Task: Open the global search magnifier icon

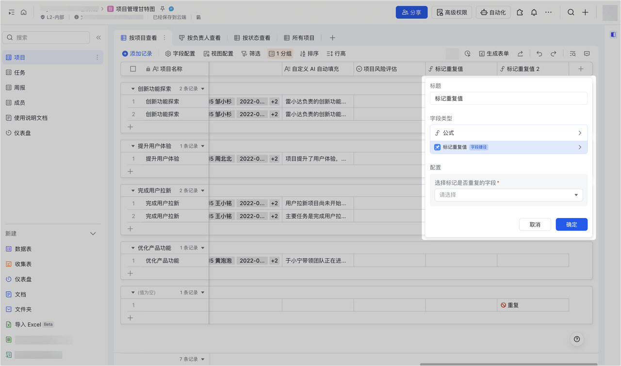Action: click(571, 13)
